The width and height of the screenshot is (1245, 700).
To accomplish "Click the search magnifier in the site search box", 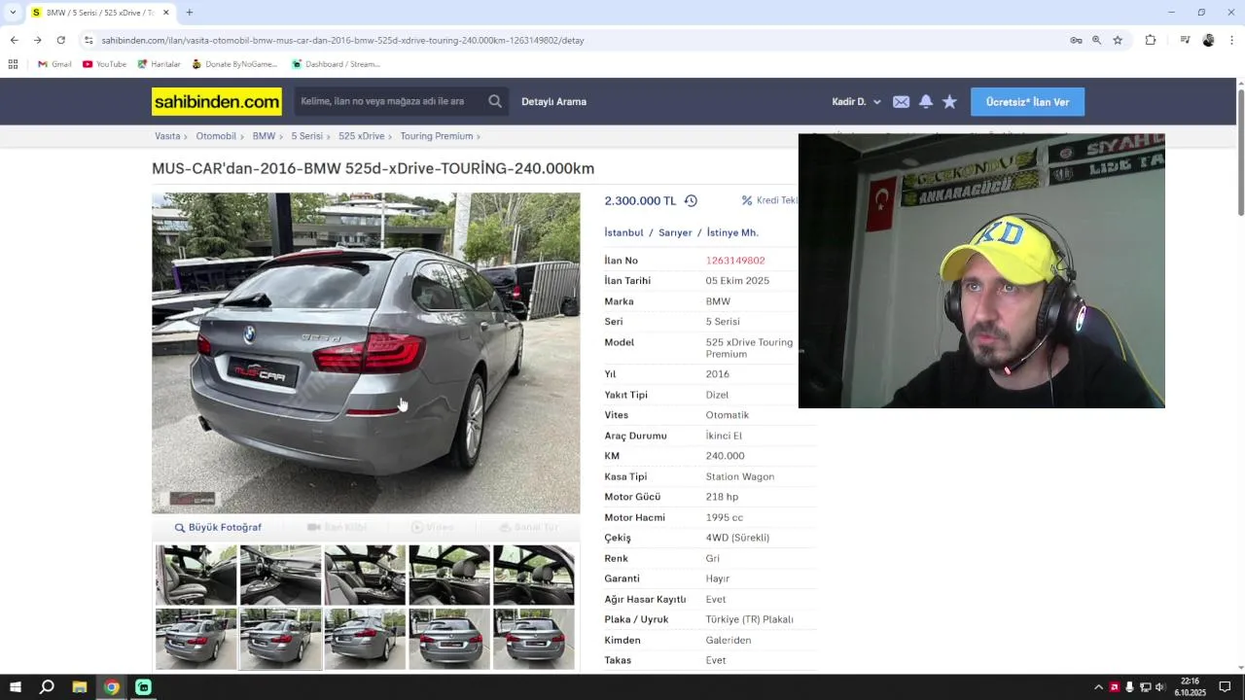I will click(x=495, y=101).
